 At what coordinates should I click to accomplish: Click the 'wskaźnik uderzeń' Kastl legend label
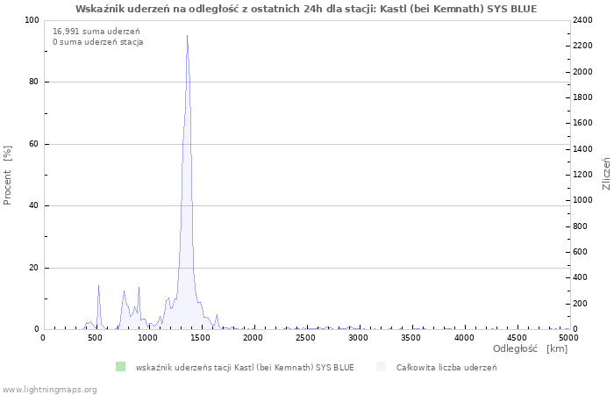pyautogui.click(x=245, y=367)
